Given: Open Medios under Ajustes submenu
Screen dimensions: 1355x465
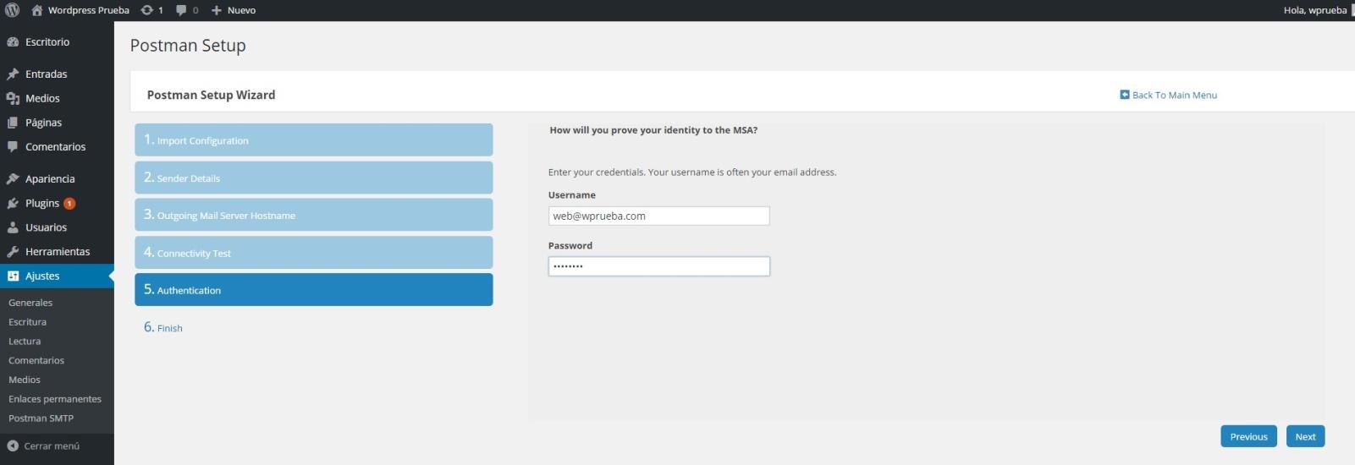Looking at the screenshot, I should (x=25, y=380).
